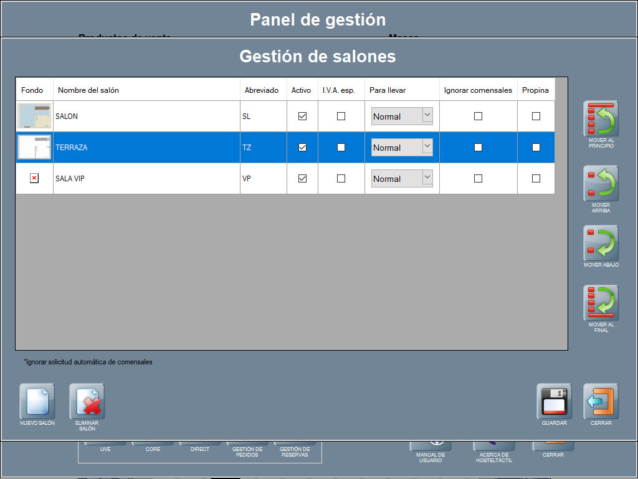638x479 pixels.
Task: Save changes with the Guardar floppy icon
Action: coord(554,401)
